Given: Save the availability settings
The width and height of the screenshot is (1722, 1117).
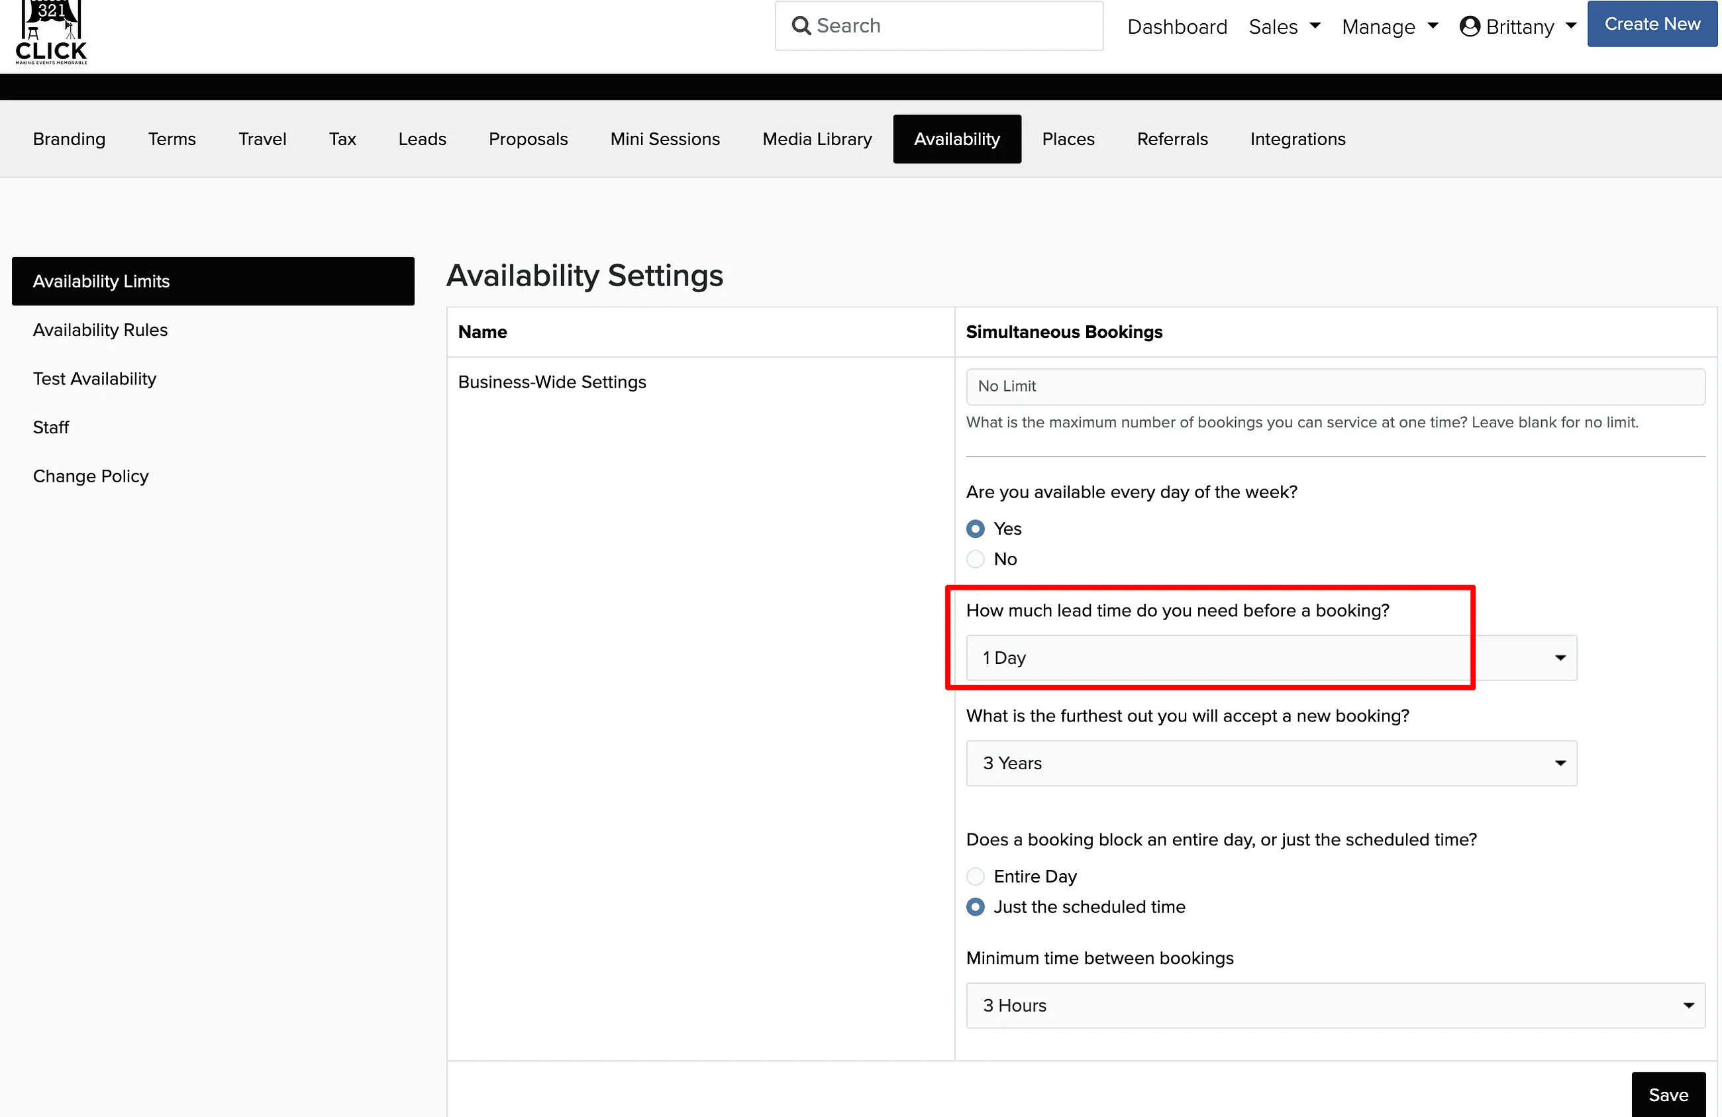Looking at the screenshot, I should point(1668,1094).
